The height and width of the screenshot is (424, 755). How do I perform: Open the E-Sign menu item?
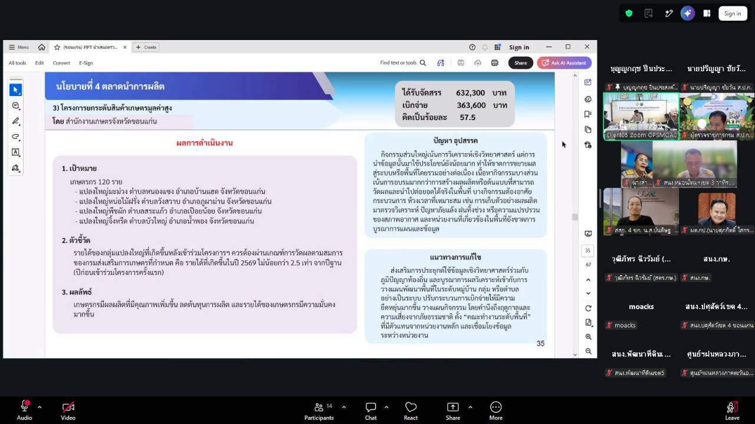click(x=86, y=63)
